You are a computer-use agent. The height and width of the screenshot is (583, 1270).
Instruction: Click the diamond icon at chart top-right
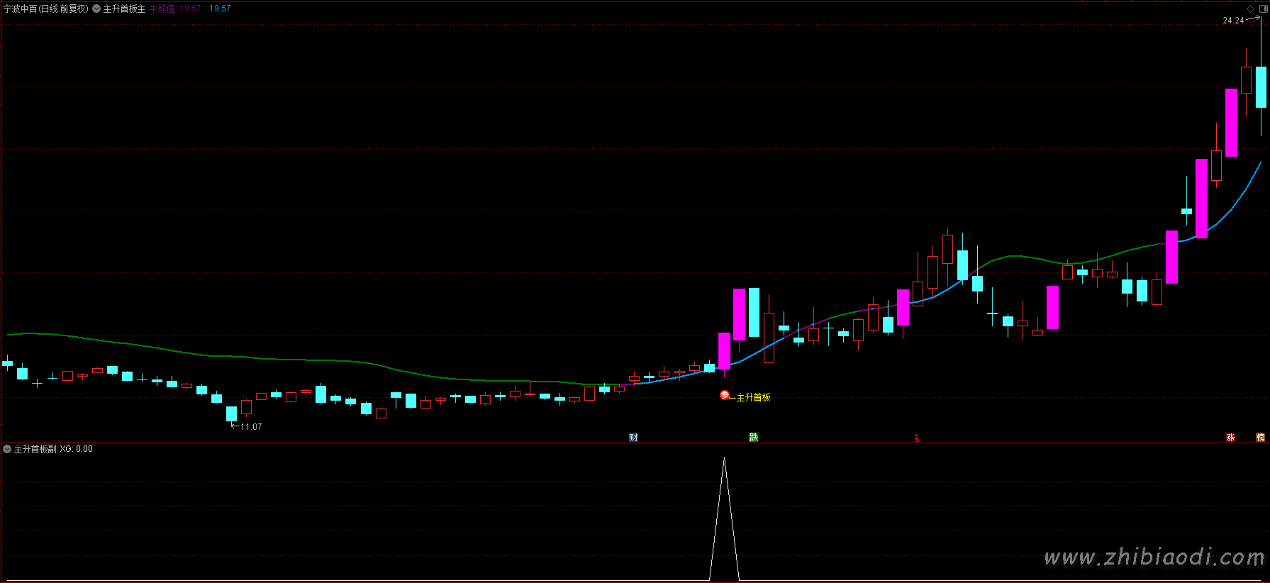coord(1250,9)
